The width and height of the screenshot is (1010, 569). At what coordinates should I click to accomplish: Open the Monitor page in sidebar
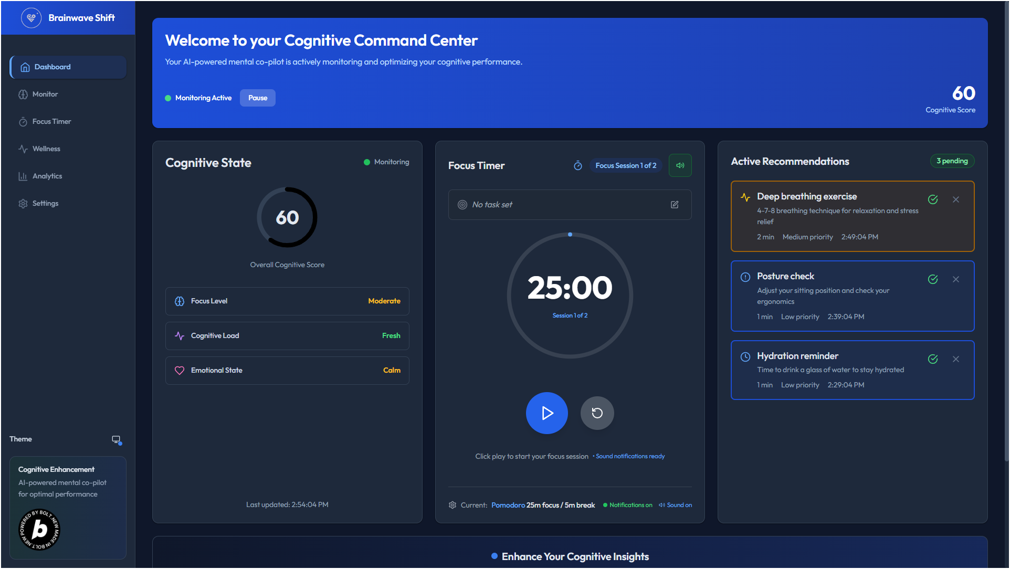pos(45,94)
